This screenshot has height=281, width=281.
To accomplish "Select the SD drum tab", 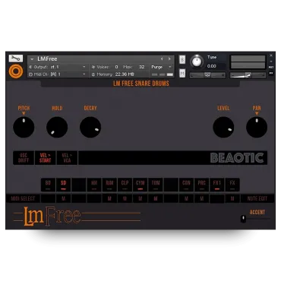I will pos(63,185).
